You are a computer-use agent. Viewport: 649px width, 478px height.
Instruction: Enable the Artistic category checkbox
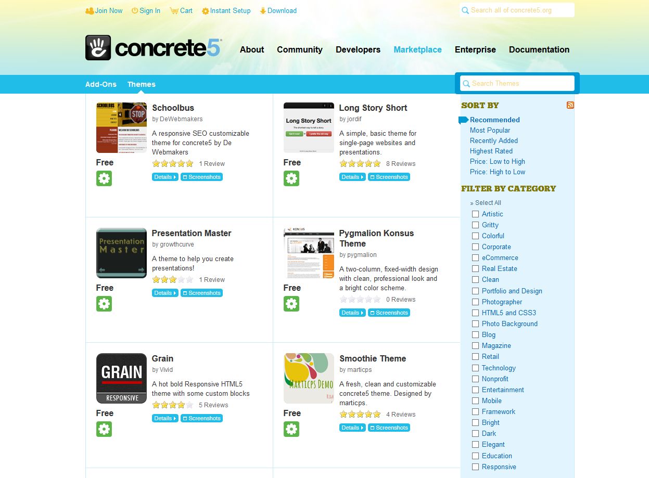(475, 214)
